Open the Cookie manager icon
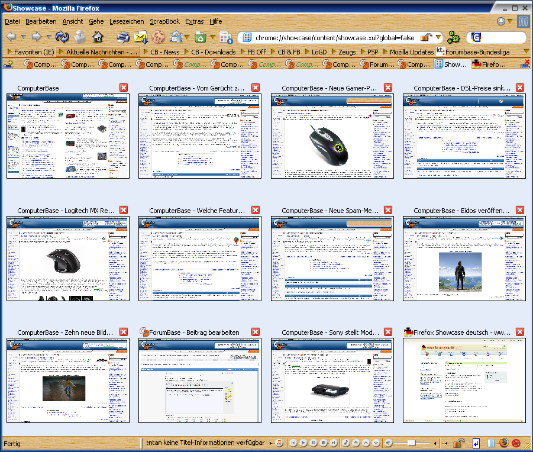The width and height of the screenshot is (533, 452). coord(158,37)
